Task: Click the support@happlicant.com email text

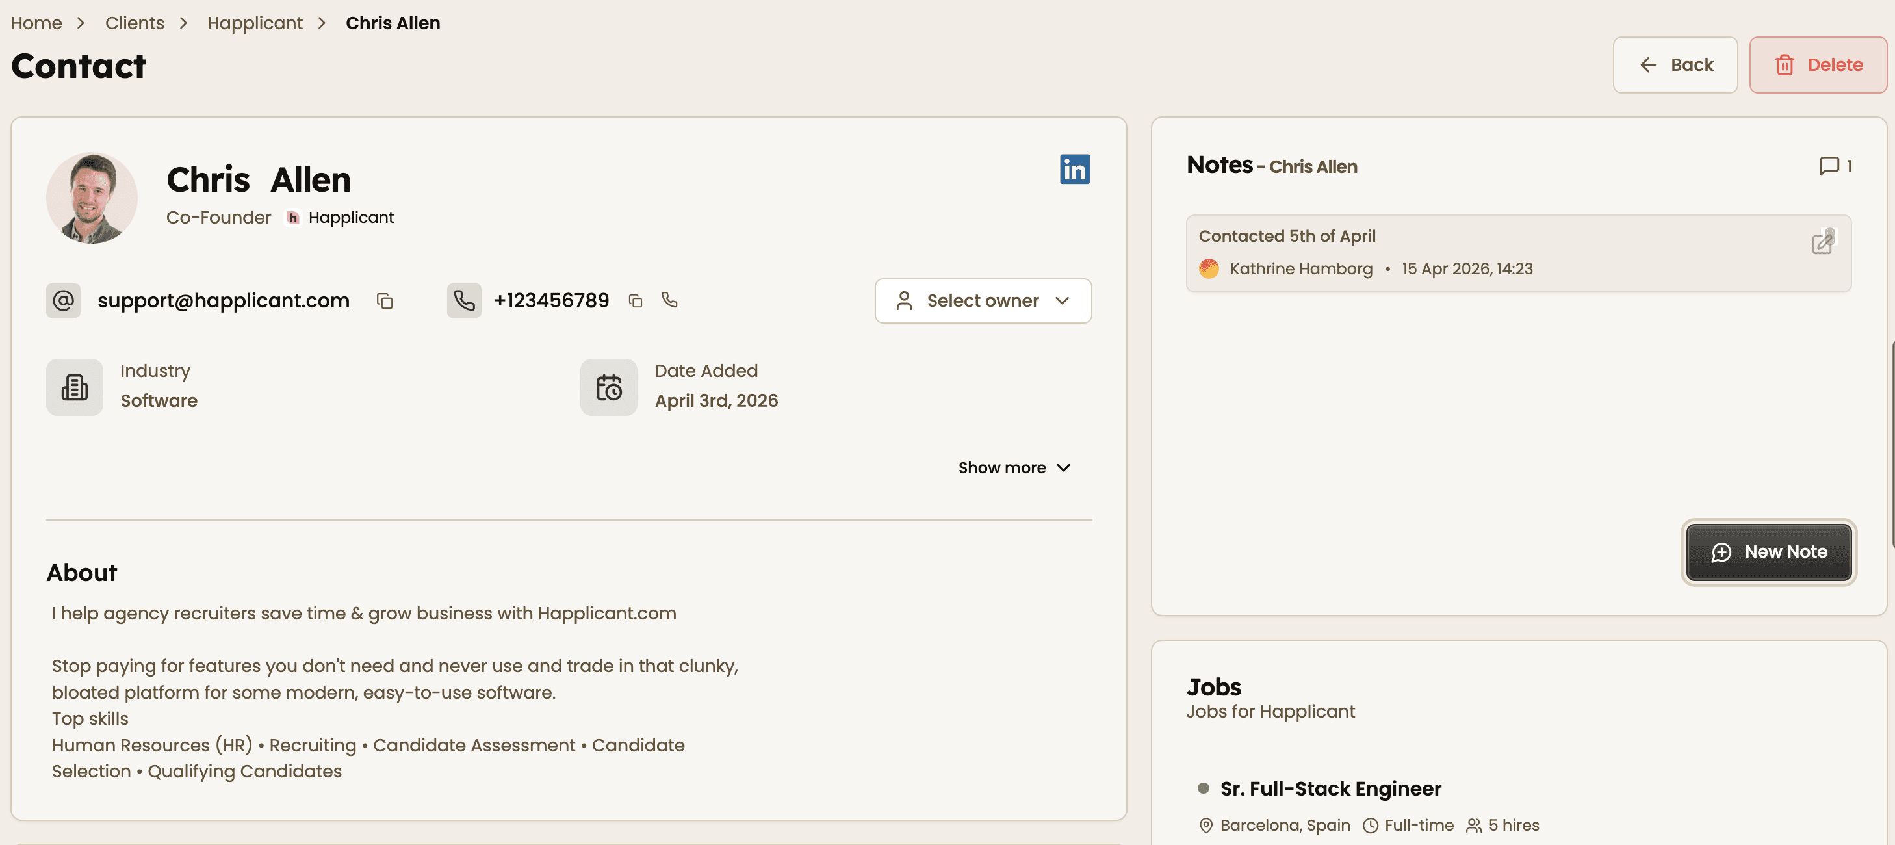Action: click(223, 300)
